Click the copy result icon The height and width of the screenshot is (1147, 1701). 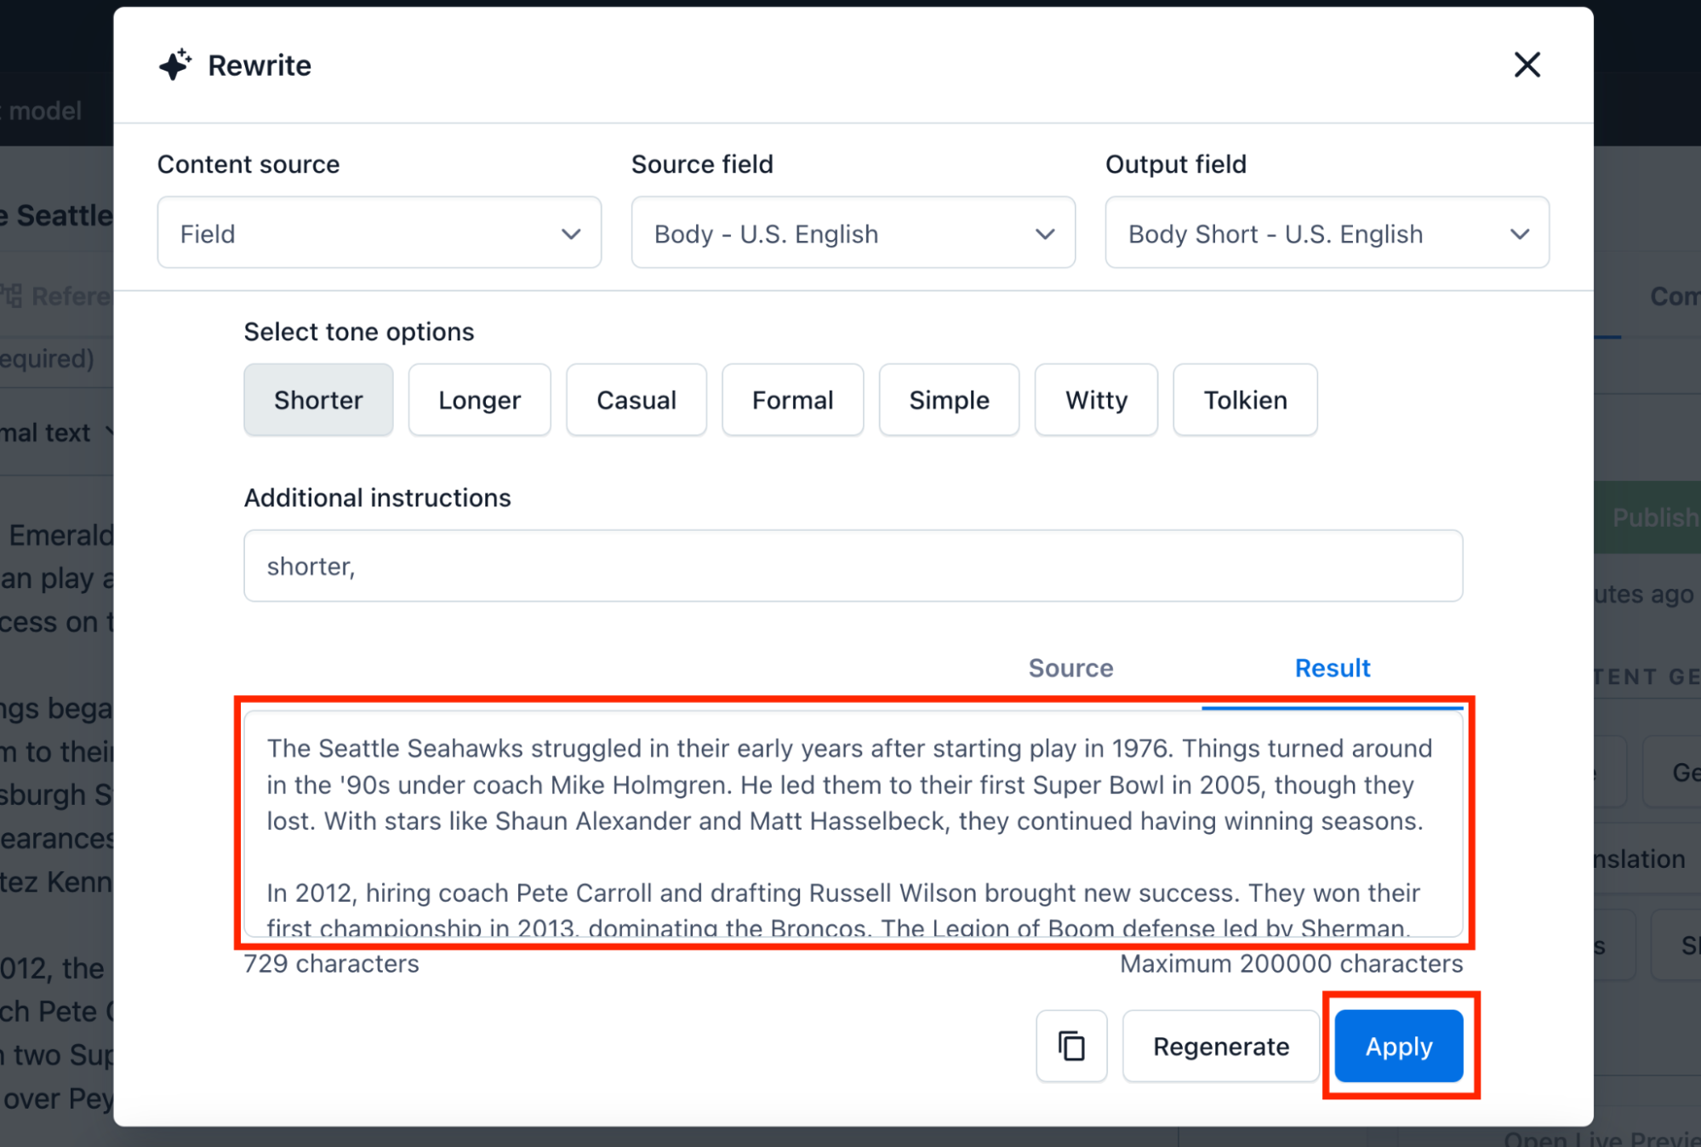click(1071, 1046)
